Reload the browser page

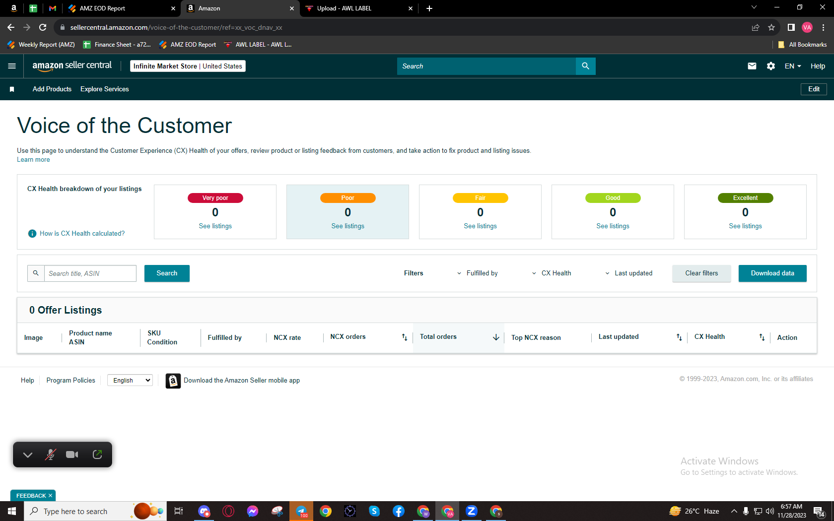(x=43, y=27)
